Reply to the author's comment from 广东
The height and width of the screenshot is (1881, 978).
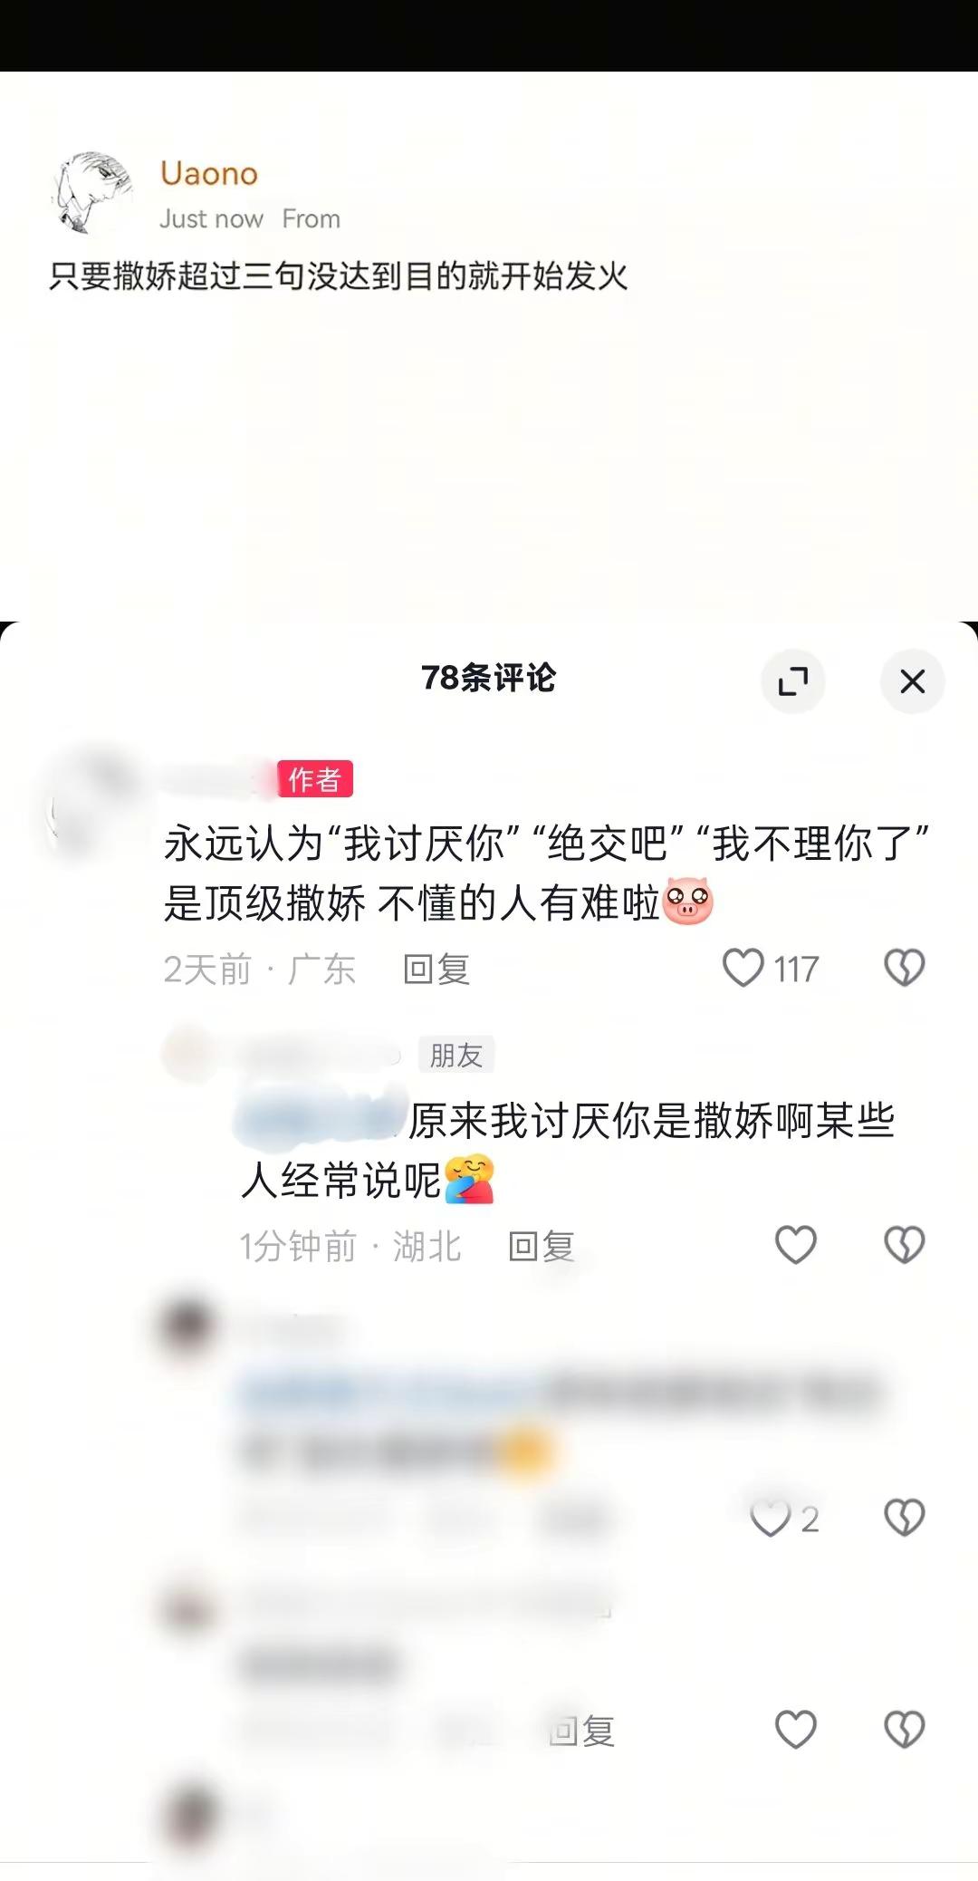click(x=436, y=969)
